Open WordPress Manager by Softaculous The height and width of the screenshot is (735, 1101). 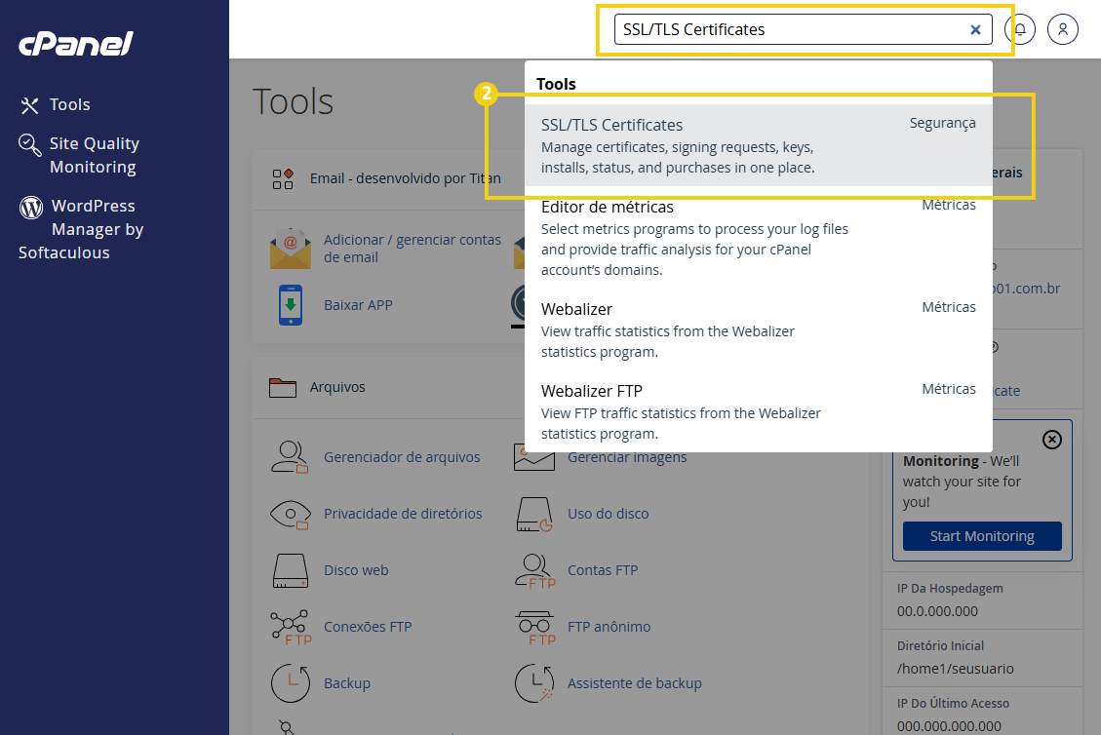pos(82,229)
